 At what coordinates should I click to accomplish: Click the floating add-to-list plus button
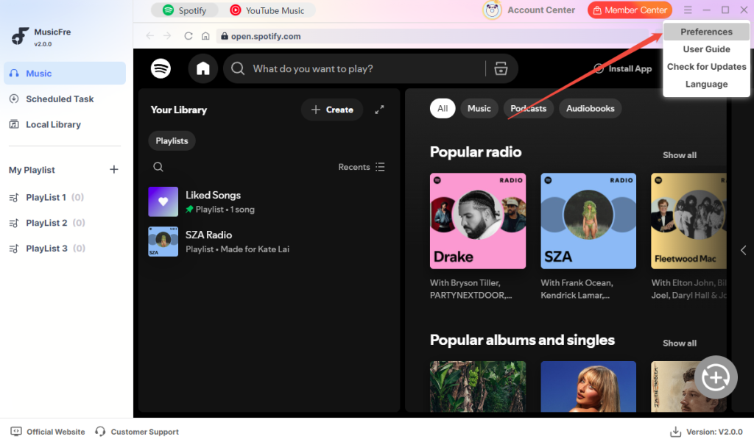pos(716,377)
